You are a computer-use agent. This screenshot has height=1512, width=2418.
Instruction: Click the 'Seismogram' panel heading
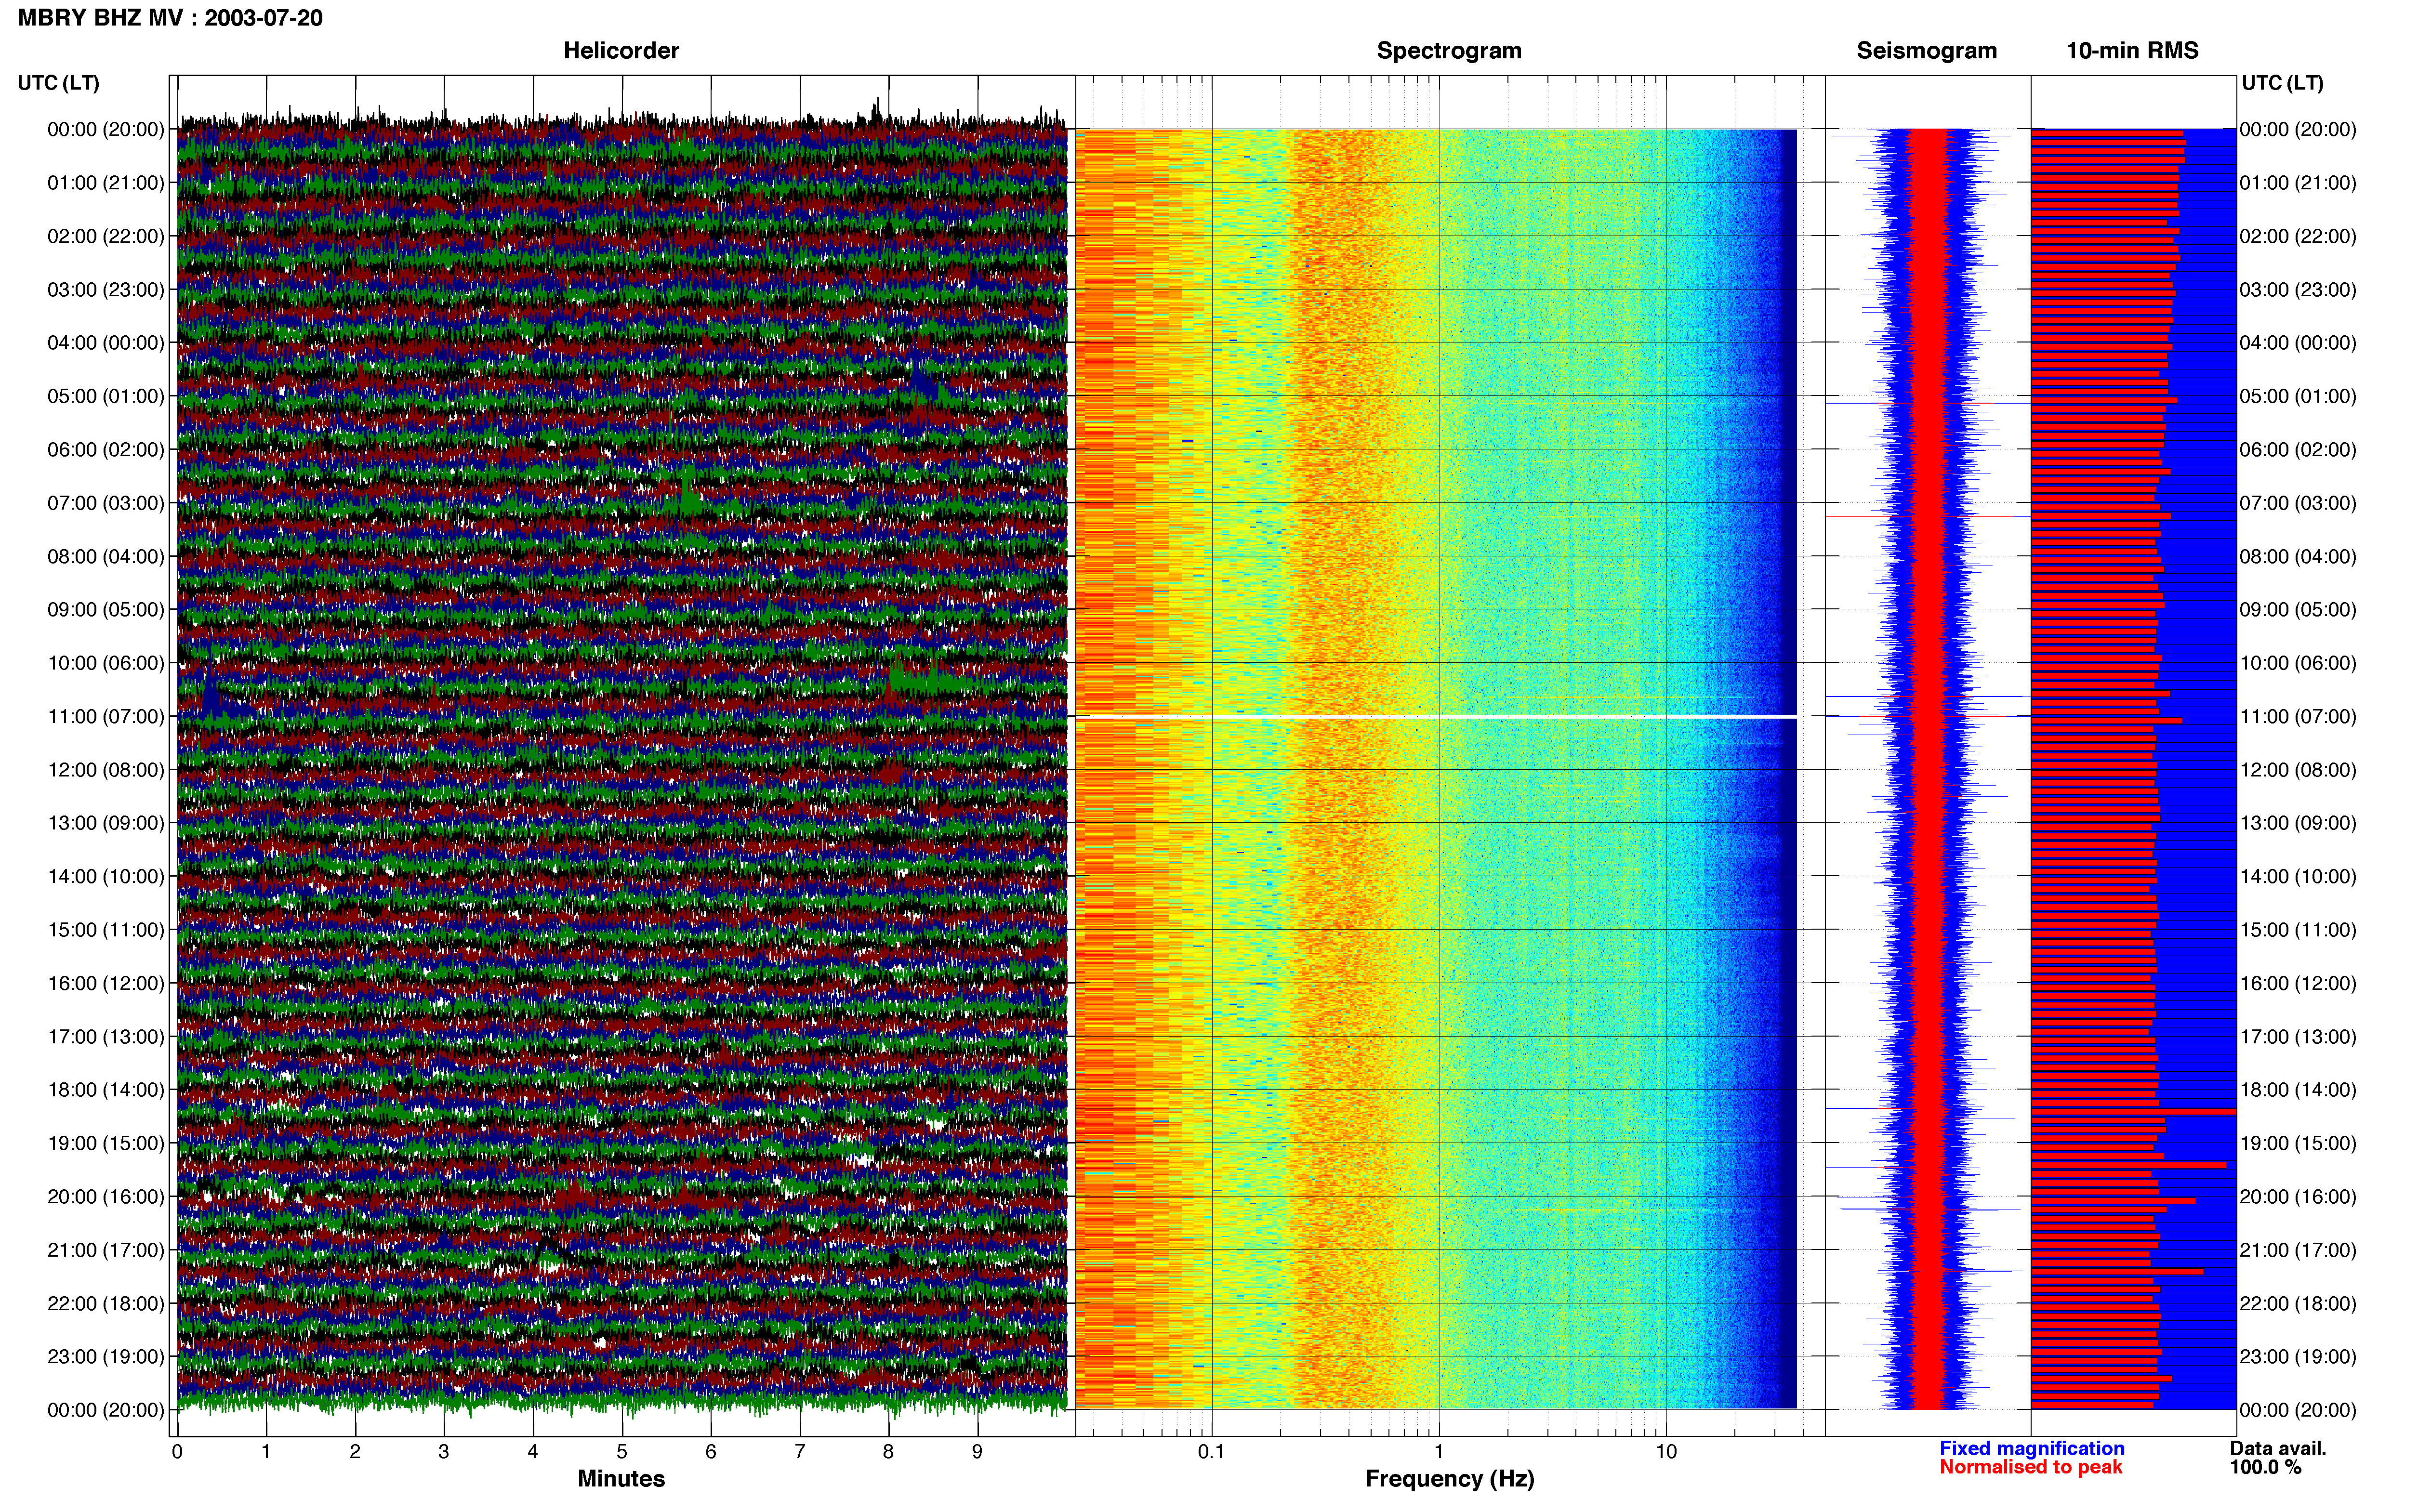(x=1926, y=51)
